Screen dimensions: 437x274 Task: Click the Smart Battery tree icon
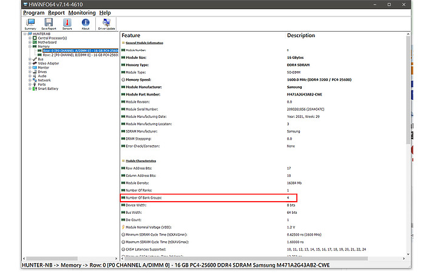35,89
